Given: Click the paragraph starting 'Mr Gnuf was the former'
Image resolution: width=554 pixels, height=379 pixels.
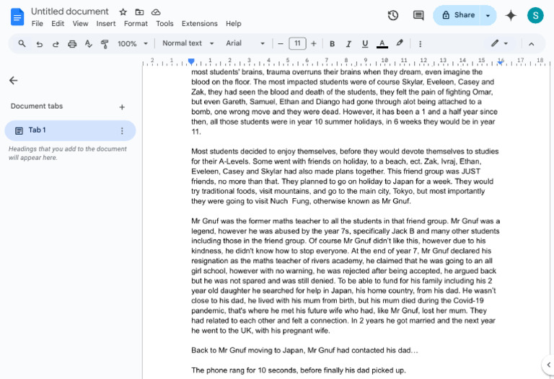Looking at the screenshot, I should pyautogui.click(x=346, y=276).
